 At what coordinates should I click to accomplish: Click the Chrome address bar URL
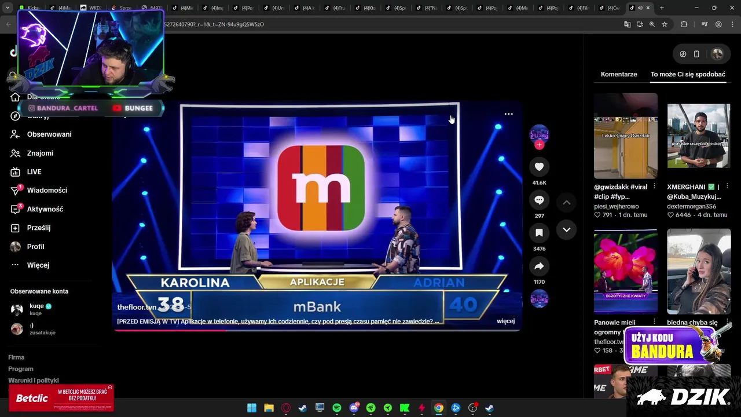coord(214,24)
